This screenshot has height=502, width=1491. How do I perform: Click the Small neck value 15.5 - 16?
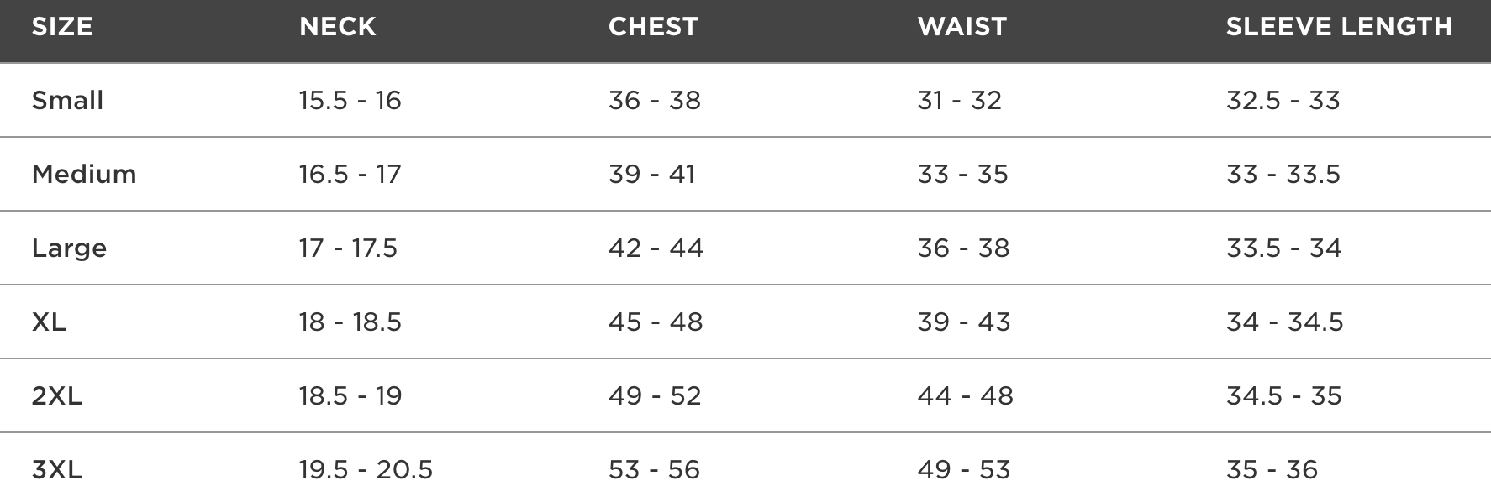pyautogui.click(x=350, y=101)
